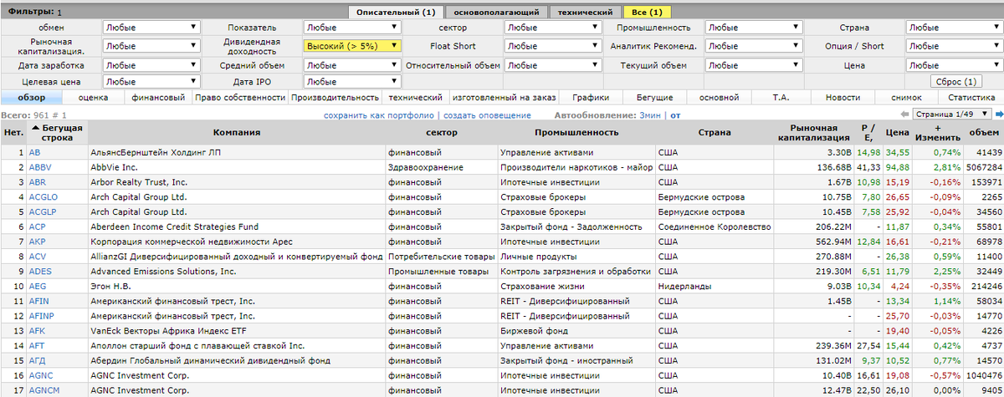Screen dimensions: 1004x397
Task: Switch to the Бегущие view tab
Action: (654, 98)
